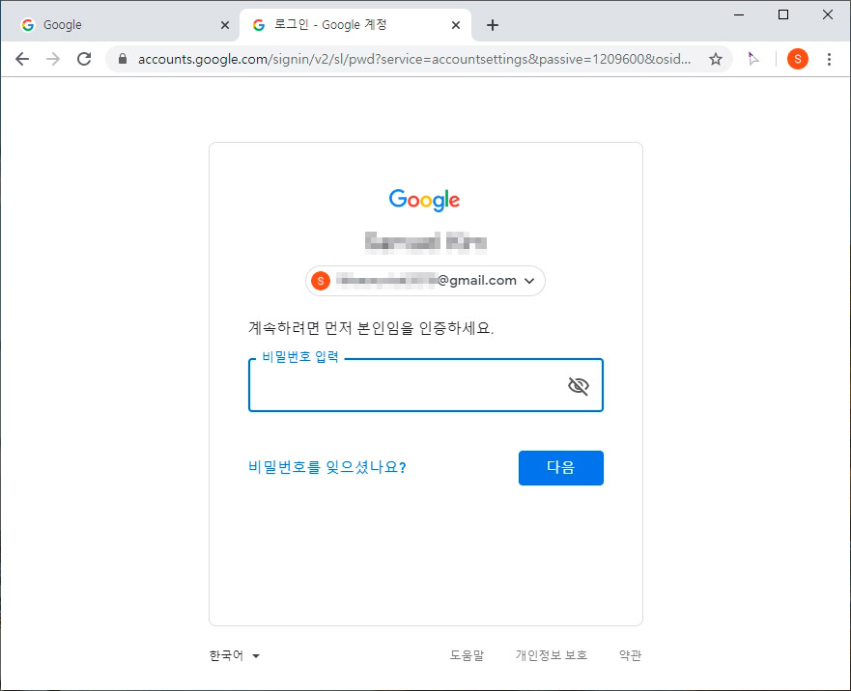Open the 도움말 help link
This screenshot has width=851, height=691.
click(467, 655)
